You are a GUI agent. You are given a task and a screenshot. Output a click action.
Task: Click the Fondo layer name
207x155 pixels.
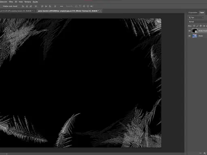click(201, 36)
